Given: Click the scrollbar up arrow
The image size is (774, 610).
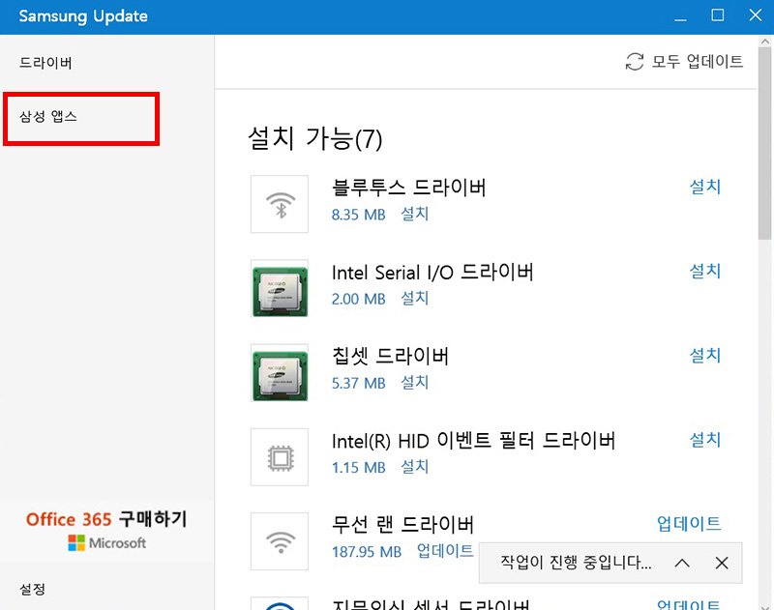Looking at the screenshot, I should point(765,42).
